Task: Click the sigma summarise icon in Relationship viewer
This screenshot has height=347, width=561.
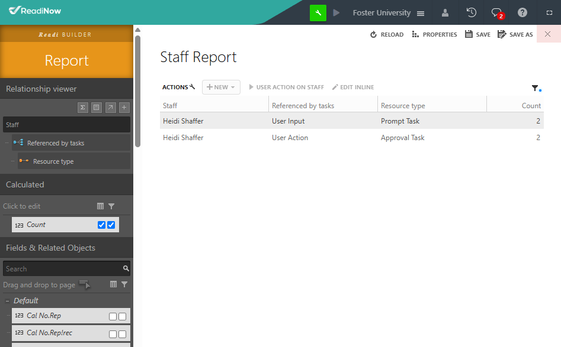Action: pyautogui.click(x=83, y=108)
